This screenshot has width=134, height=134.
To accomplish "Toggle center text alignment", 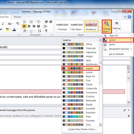I will [29, 26].
